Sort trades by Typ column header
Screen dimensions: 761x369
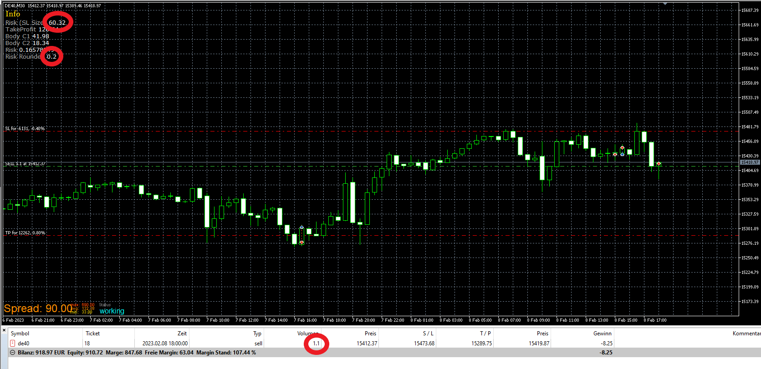tap(257, 334)
